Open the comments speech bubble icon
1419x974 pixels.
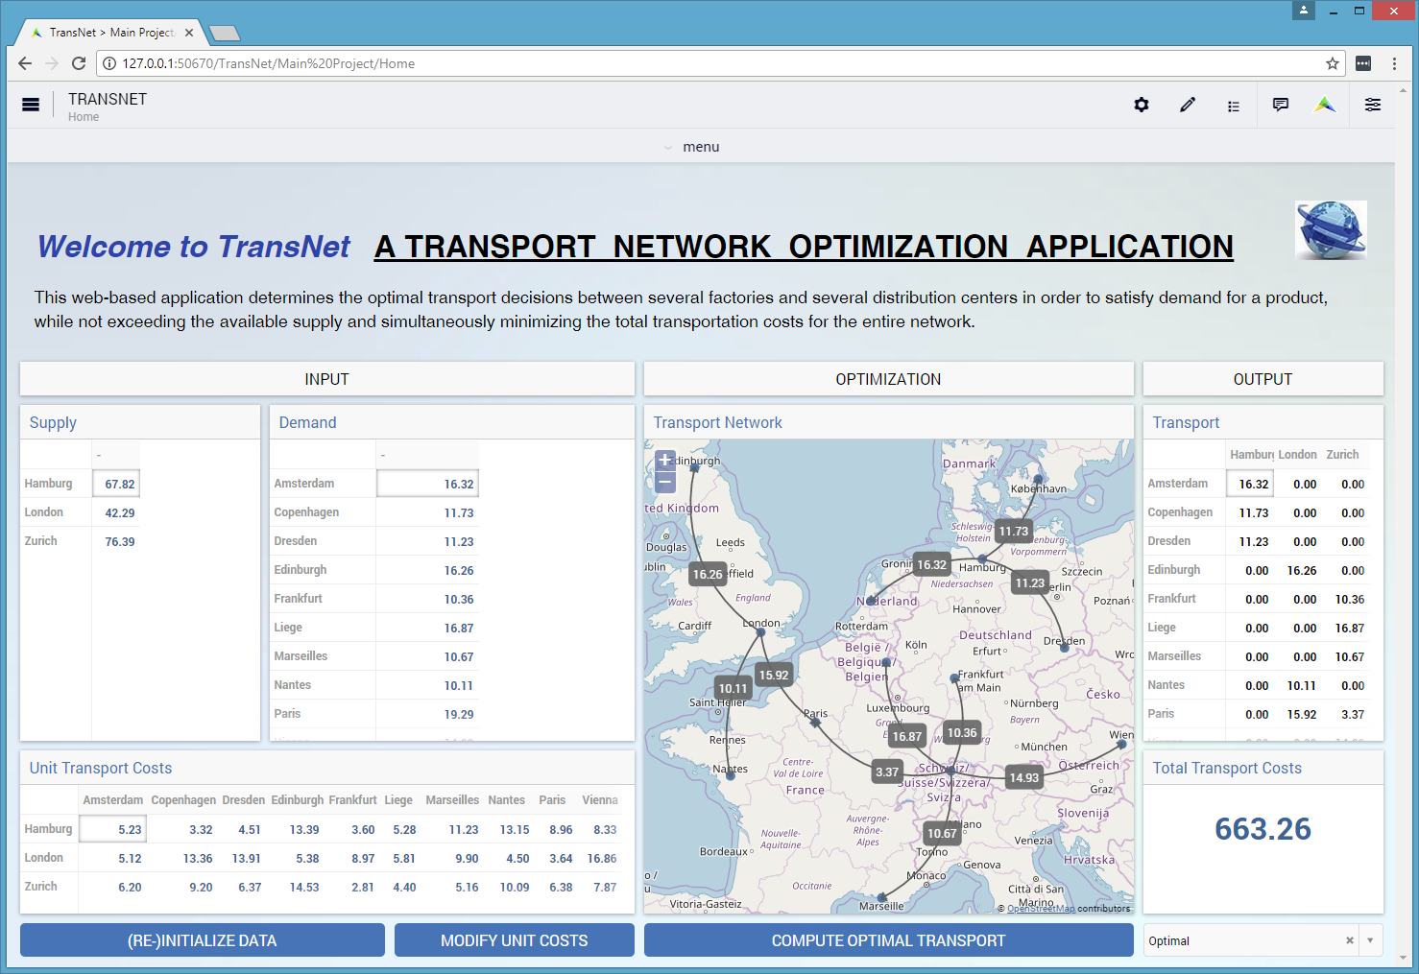tap(1280, 105)
